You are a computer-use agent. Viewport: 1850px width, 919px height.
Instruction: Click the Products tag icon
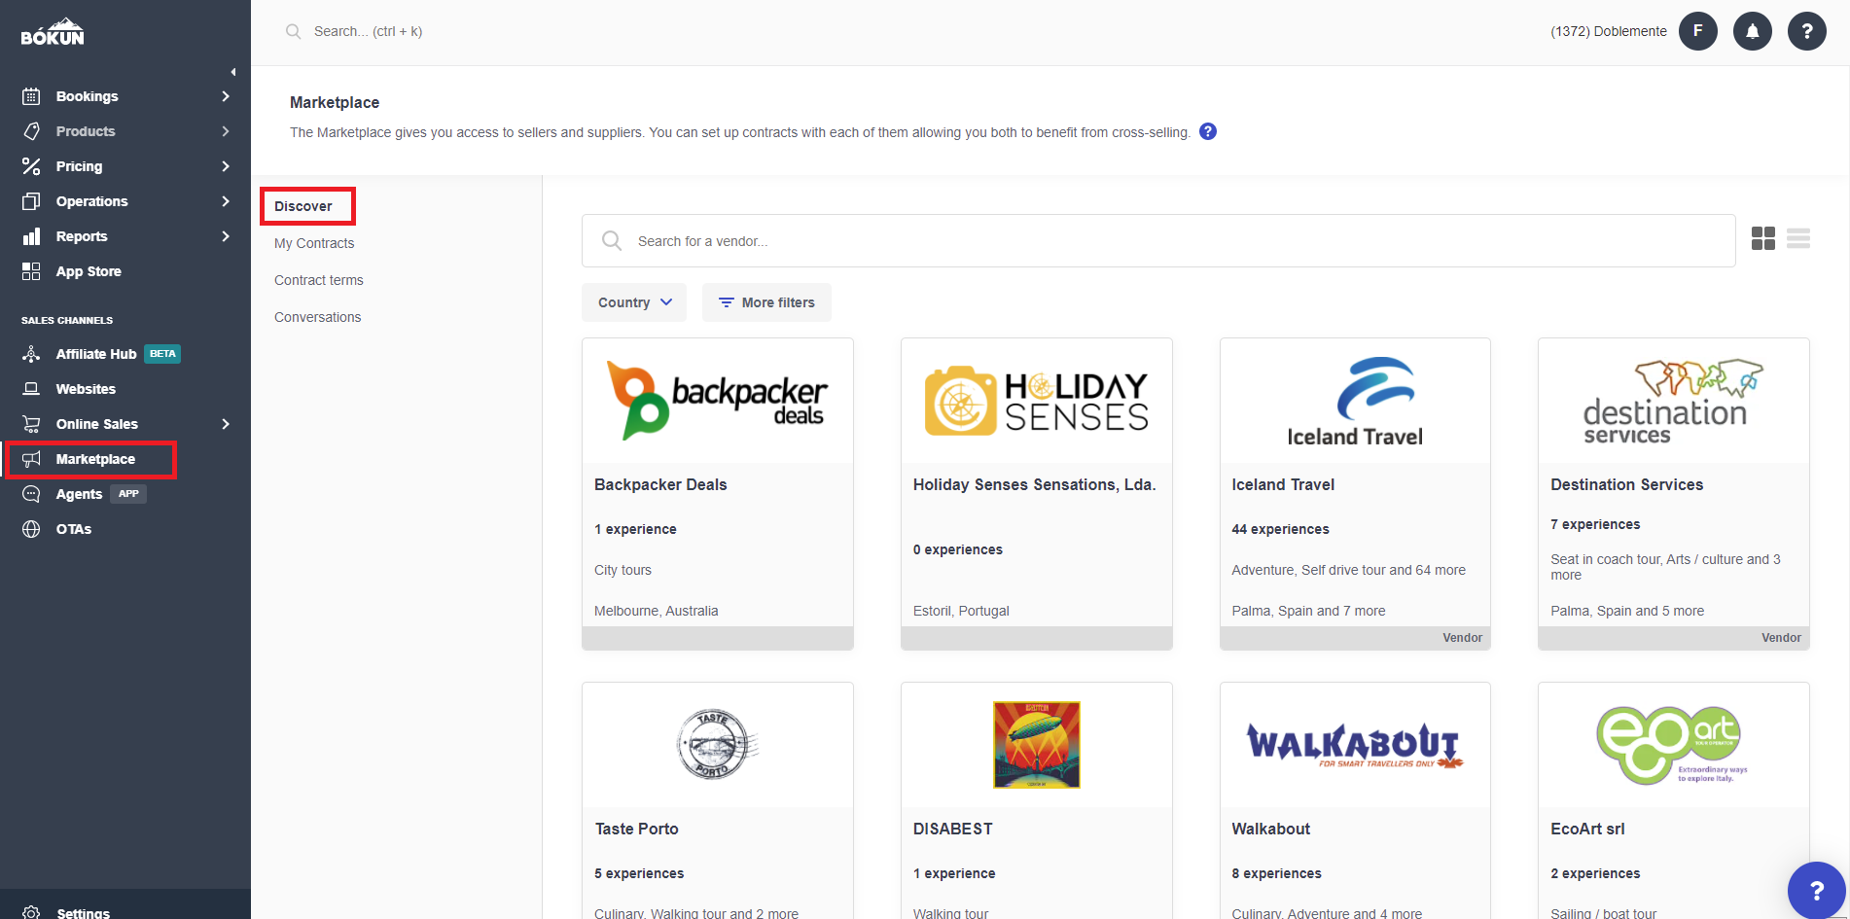[31, 131]
